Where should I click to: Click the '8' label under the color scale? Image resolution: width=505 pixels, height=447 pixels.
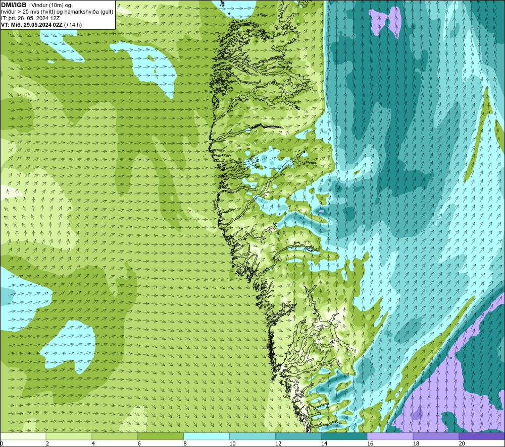(185, 443)
